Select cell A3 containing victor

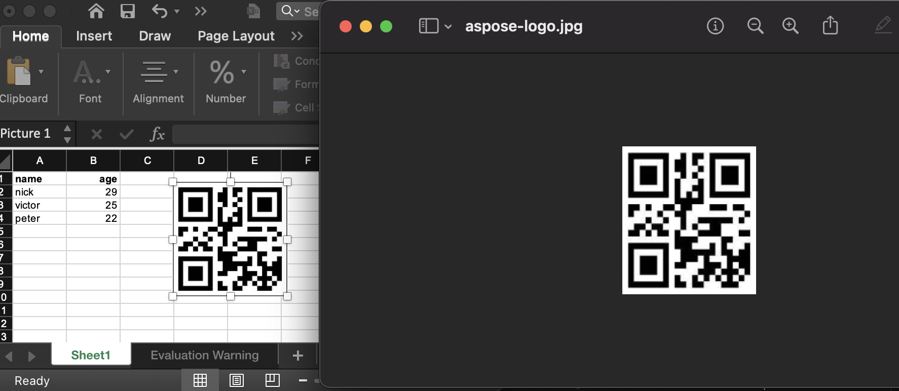(40, 205)
